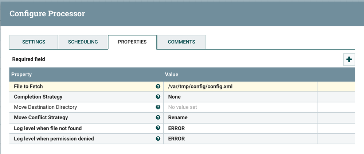Click help icon for Move Conflict Strategy
This screenshot has width=364, height=154.
point(158,117)
